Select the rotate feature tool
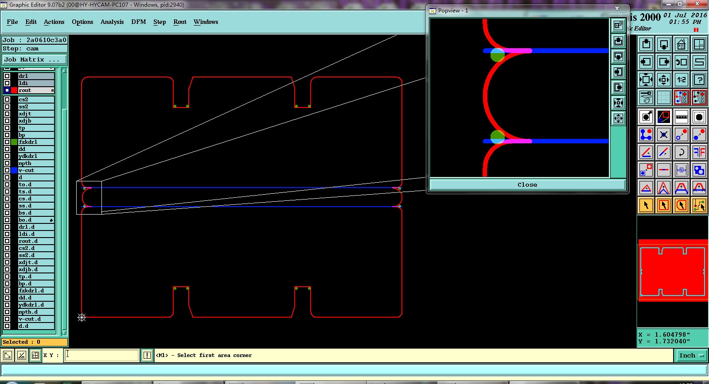Image resolution: width=709 pixels, height=384 pixels. coord(682,152)
